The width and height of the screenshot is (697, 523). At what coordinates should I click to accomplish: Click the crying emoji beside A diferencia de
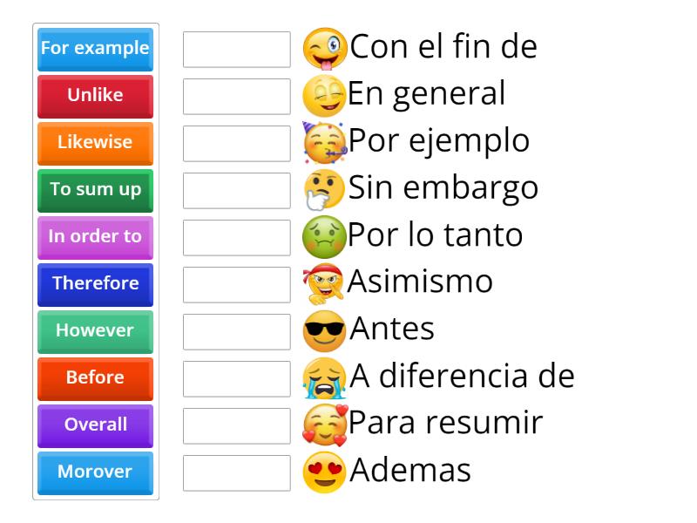(x=324, y=378)
